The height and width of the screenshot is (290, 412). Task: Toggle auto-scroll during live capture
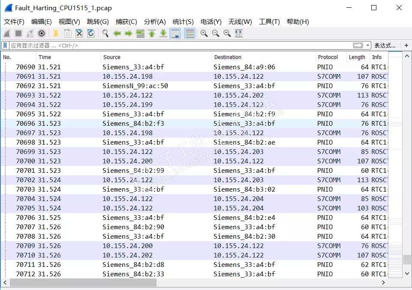(x=175, y=33)
